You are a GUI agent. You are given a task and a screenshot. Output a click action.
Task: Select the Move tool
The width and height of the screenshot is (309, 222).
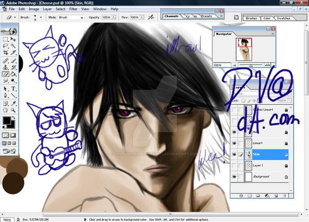pyautogui.click(x=13, y=40)
